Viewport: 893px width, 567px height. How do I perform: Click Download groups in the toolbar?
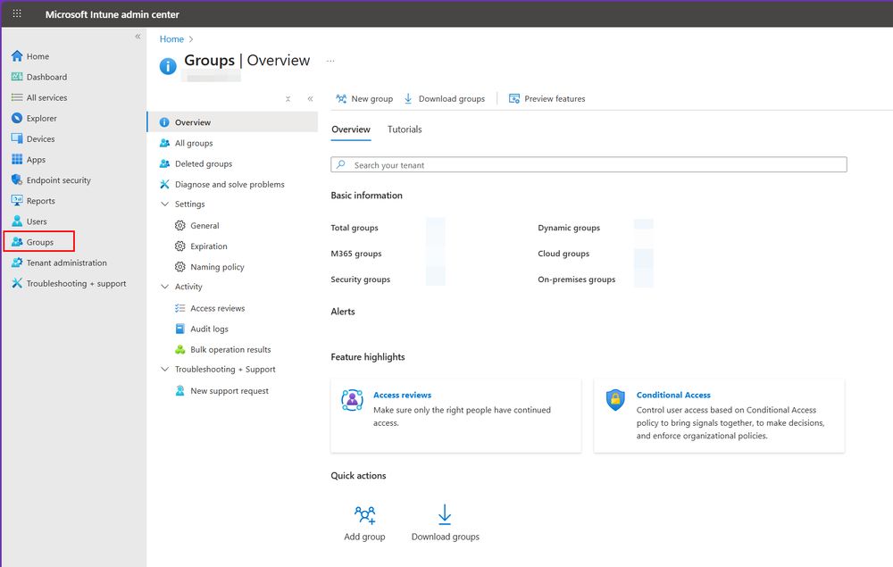[444, 98]
